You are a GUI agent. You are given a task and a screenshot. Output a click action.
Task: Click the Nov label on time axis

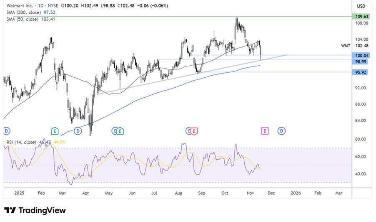coord(251,193)
